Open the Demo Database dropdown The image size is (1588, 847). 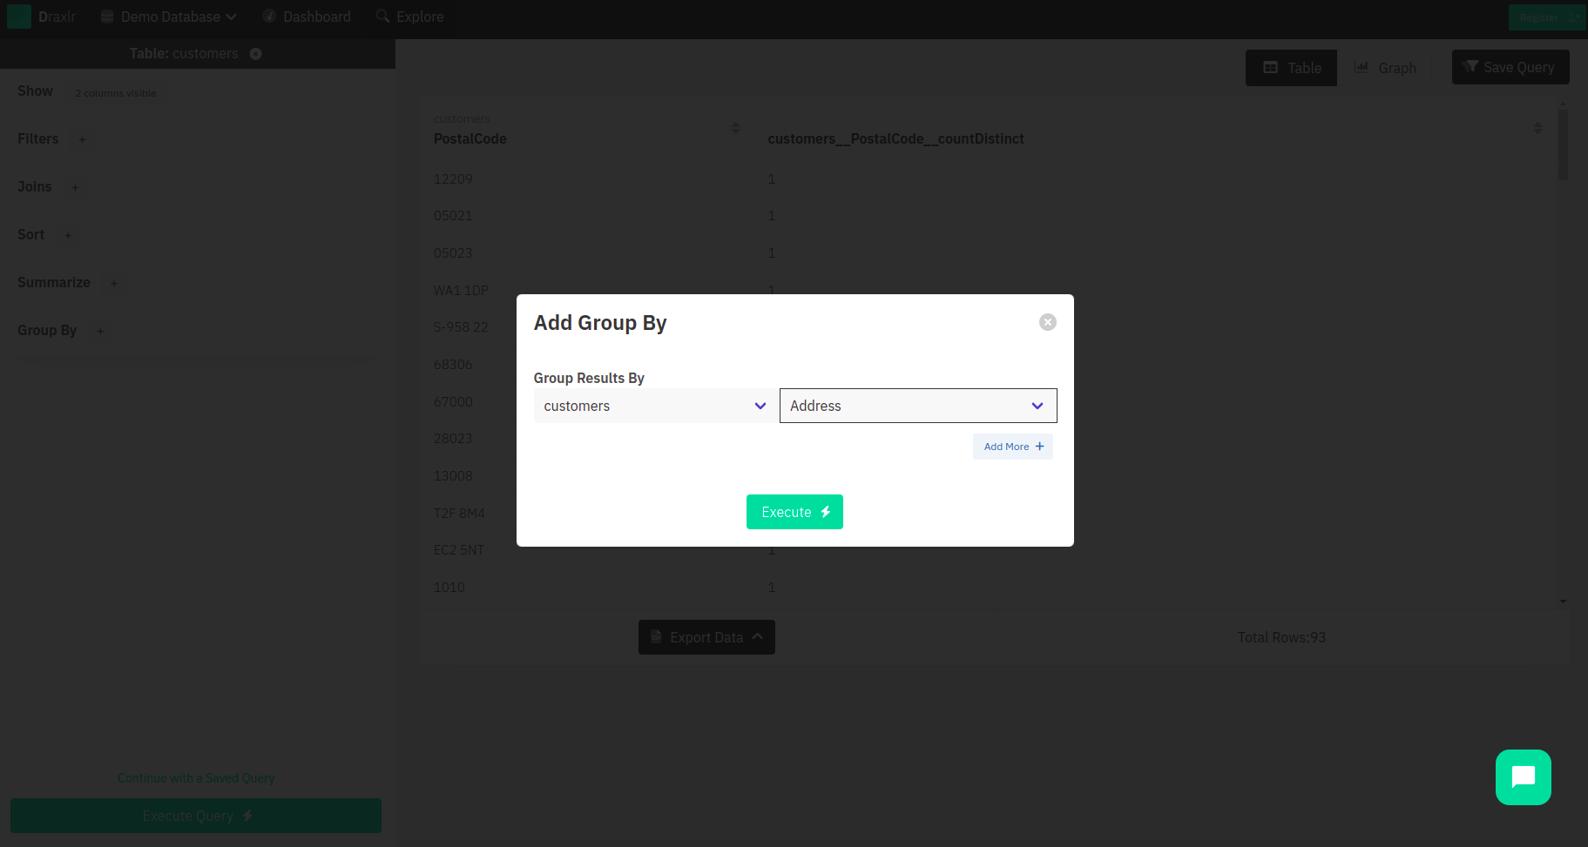(x=169, y=17)
